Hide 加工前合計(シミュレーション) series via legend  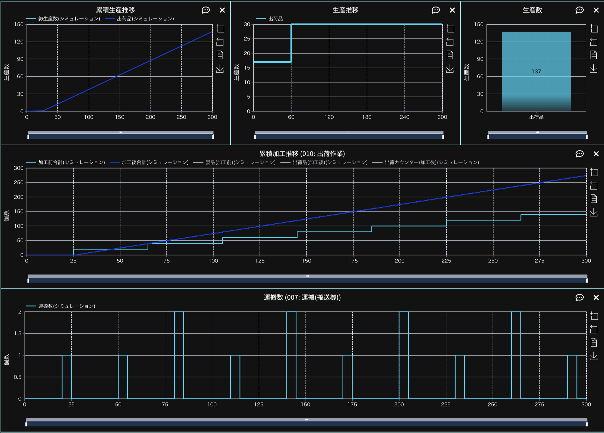[65, 162]
